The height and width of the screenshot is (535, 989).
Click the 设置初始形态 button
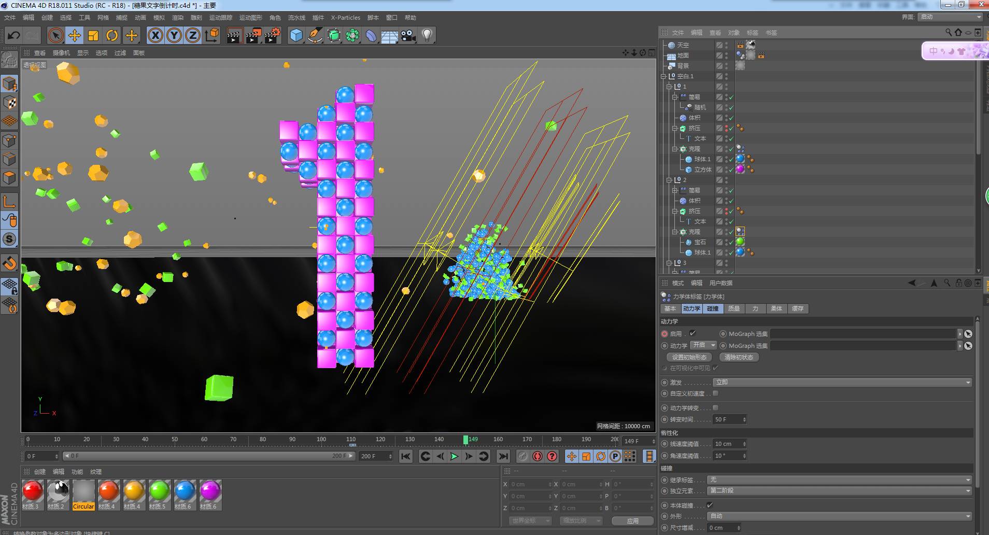click(x=689, y=357)
